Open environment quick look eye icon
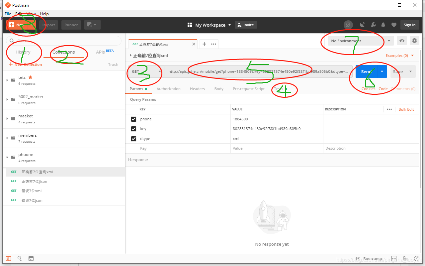This screenshot has width=425, height=266. pyautogui.click(x=402, y=41)
